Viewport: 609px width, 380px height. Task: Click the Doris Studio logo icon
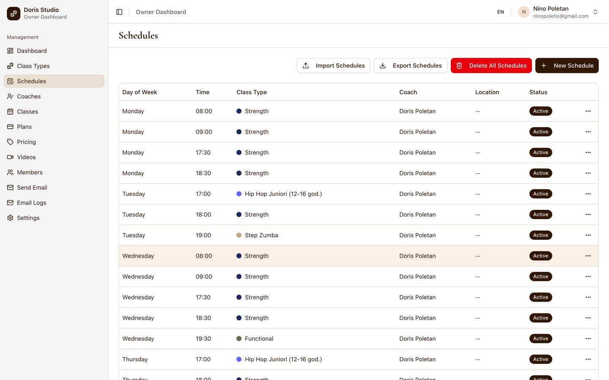click(13, 14)
